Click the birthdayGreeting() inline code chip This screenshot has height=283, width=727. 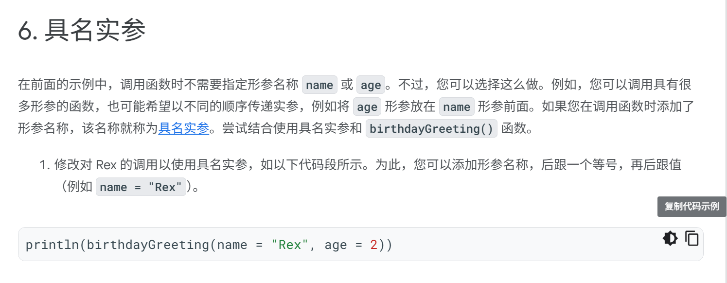point(431,129)
